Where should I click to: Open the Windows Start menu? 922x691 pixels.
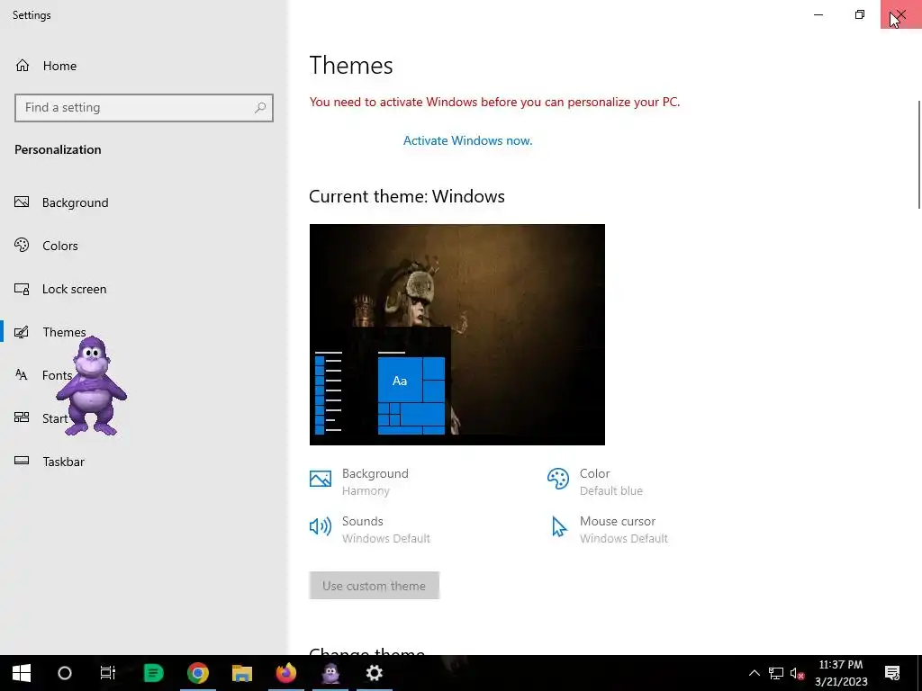[x=22, y=673]
